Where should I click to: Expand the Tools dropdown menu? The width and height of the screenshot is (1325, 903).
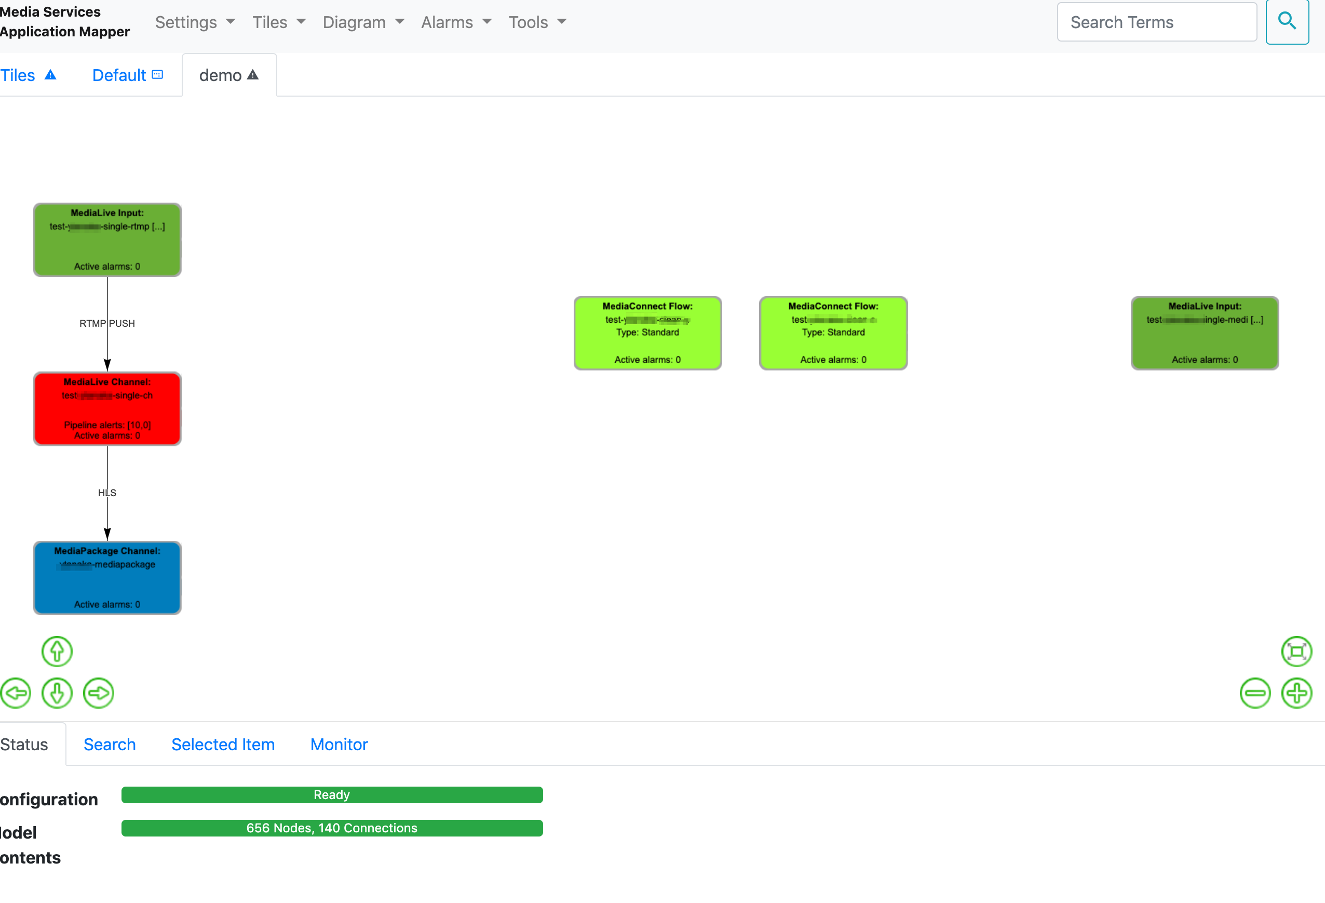537,22
